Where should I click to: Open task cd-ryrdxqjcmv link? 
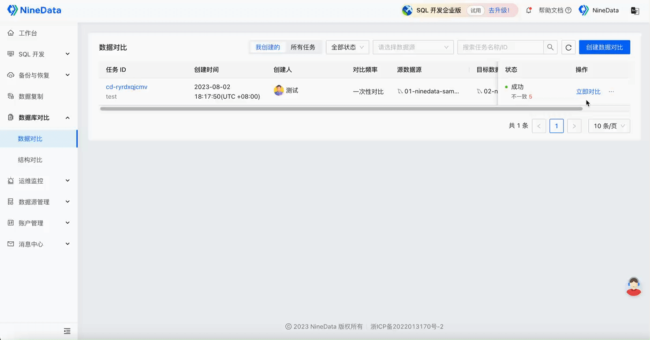[127, 87]
